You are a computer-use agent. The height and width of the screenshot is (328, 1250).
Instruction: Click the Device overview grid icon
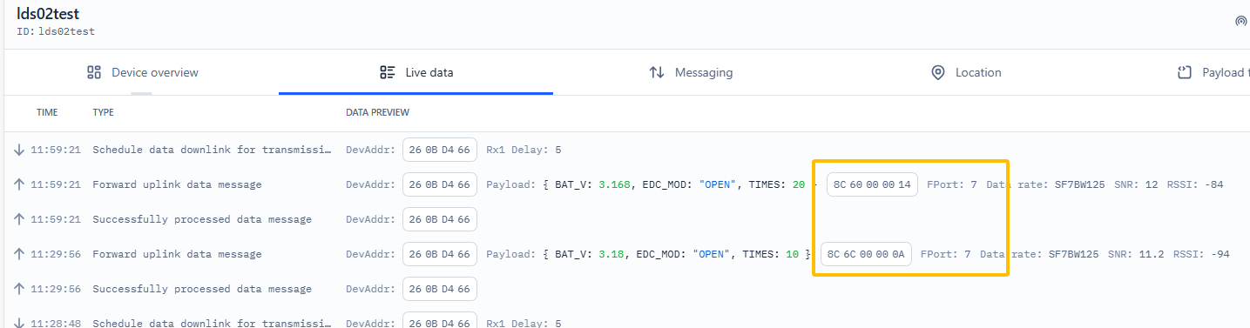click(x=95, y=72)
